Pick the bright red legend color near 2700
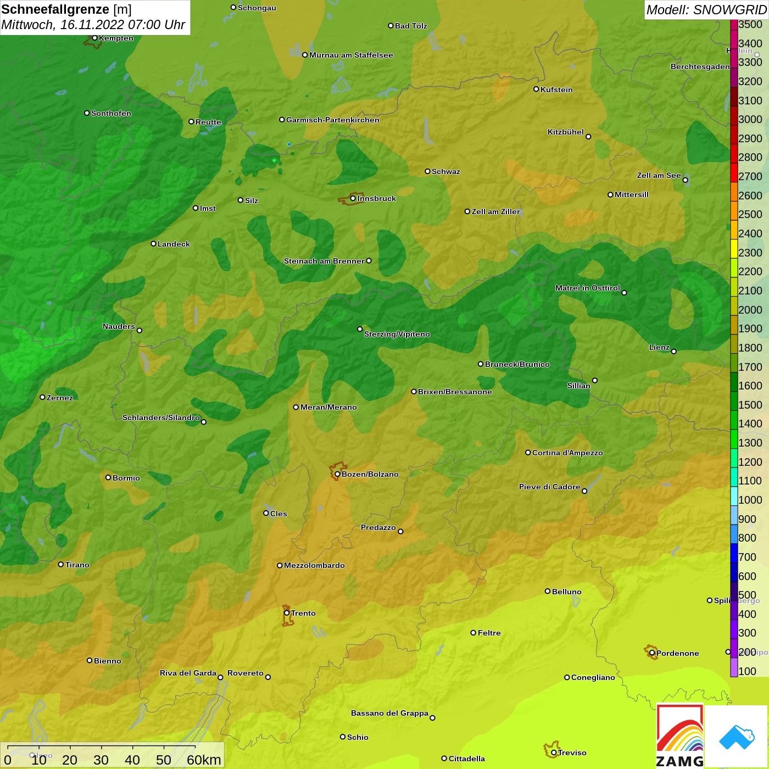Screen dimensions: 769x769 (x=734, y=172)
